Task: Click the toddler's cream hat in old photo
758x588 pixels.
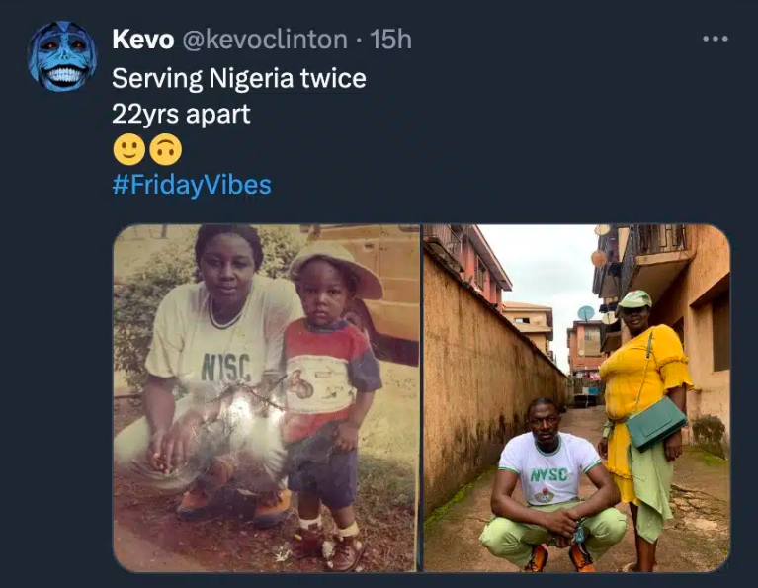Action: pos(340,265)
